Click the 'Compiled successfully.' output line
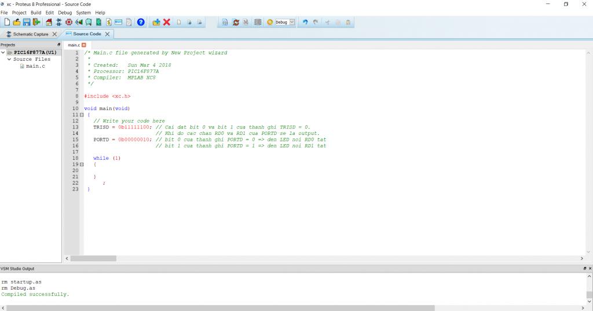The width and height of the screenshot is (593, 311). pos(35,294)
